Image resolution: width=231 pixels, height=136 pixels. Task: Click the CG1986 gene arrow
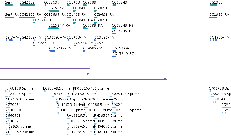tap(213, 5)
